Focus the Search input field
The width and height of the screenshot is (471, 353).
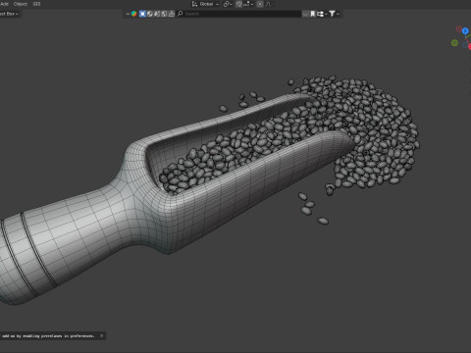click(x=242, y=14)
